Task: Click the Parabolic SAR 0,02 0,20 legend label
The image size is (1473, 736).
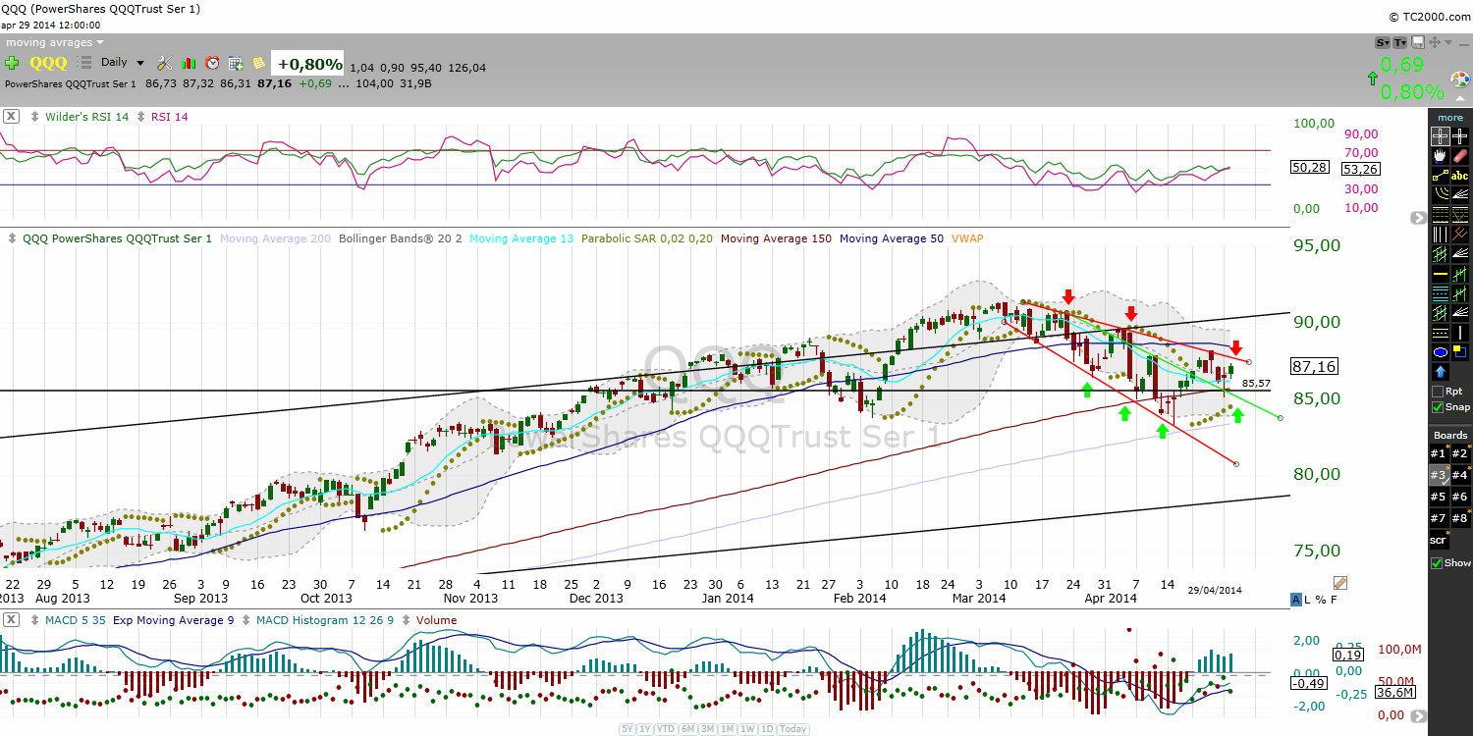Action: click(648, 238)
